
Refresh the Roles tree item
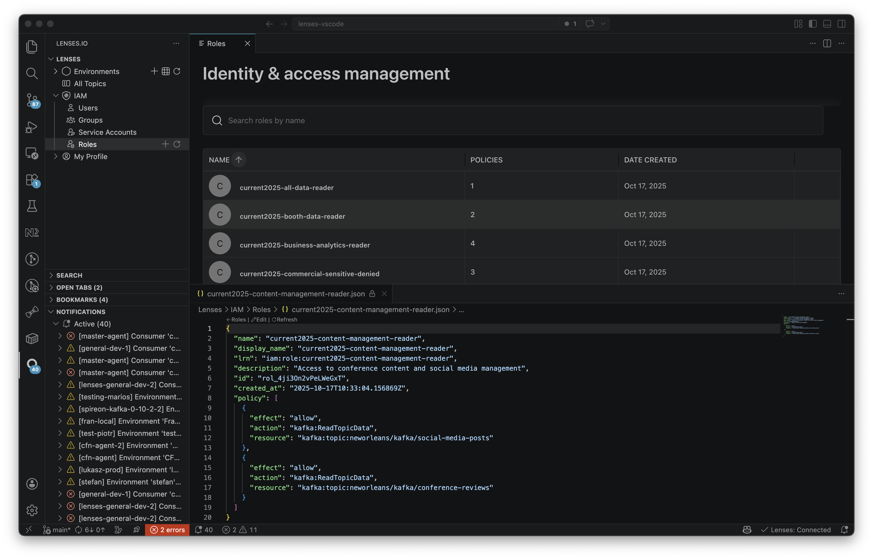(177, 144)
